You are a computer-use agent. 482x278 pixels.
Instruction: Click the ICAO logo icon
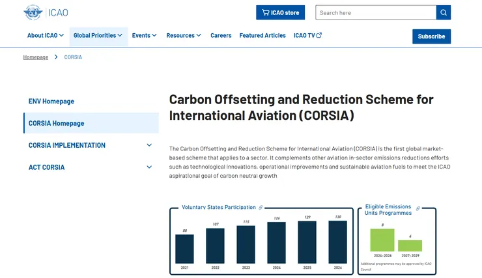click(33, 12)
